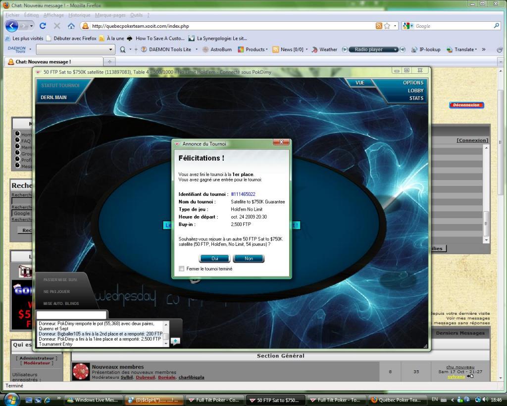Open Marque-pages menu
This screenshot has width=507, height=406.
click(110, 15)
